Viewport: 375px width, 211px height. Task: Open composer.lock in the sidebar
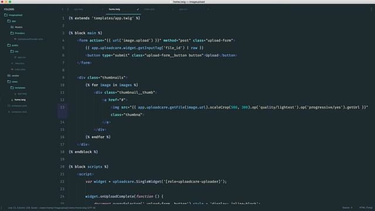point(18,112)
